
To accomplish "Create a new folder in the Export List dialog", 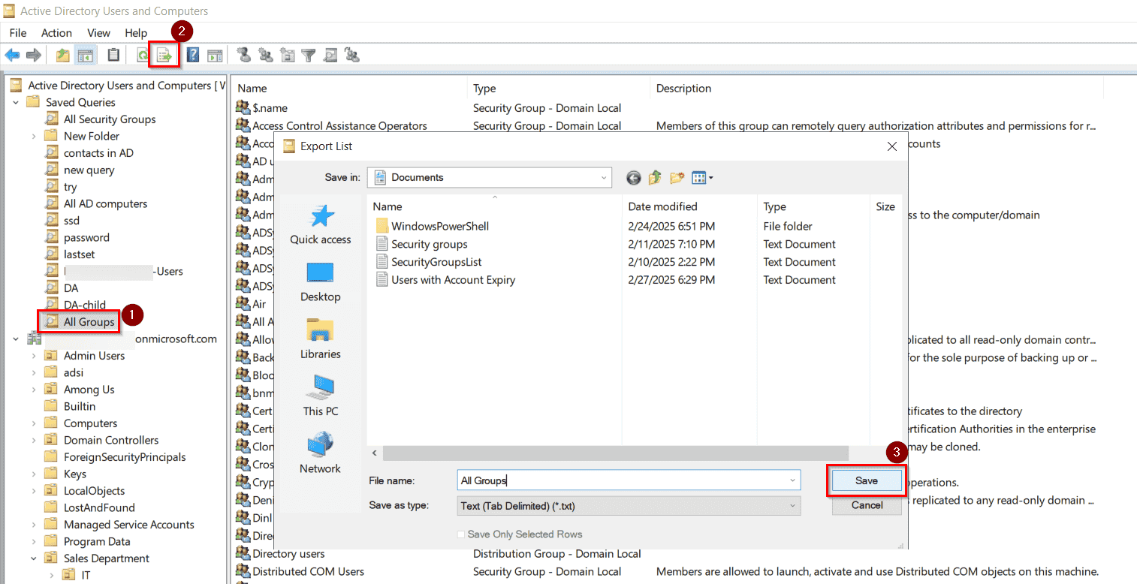I will tap(677, 177).
